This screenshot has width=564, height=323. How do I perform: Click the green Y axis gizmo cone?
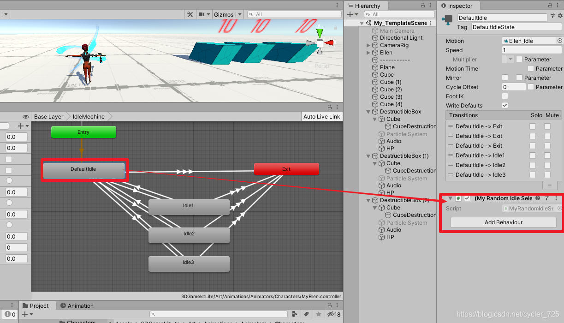(320, 33)
